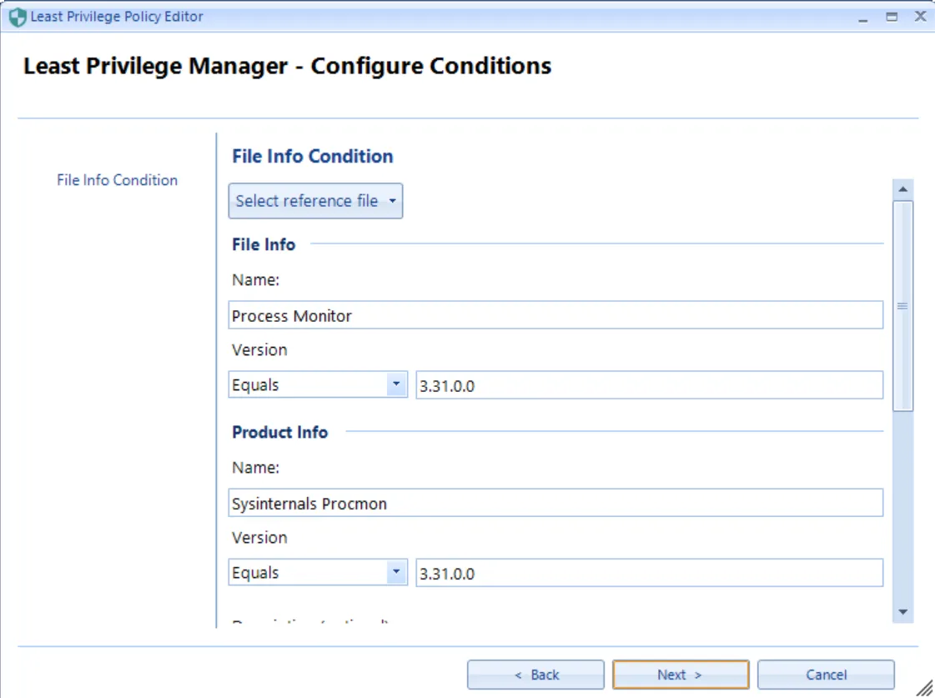Select the File Info Condition step in sidebar
The width and height of the screenshot is (935, 698).
116,179
